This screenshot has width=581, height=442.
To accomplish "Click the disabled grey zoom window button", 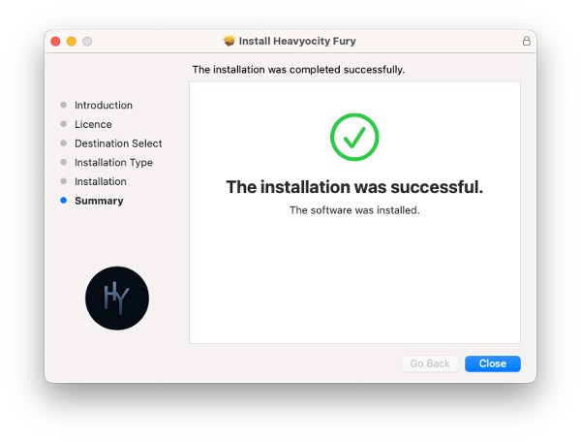I will (87, 41).
